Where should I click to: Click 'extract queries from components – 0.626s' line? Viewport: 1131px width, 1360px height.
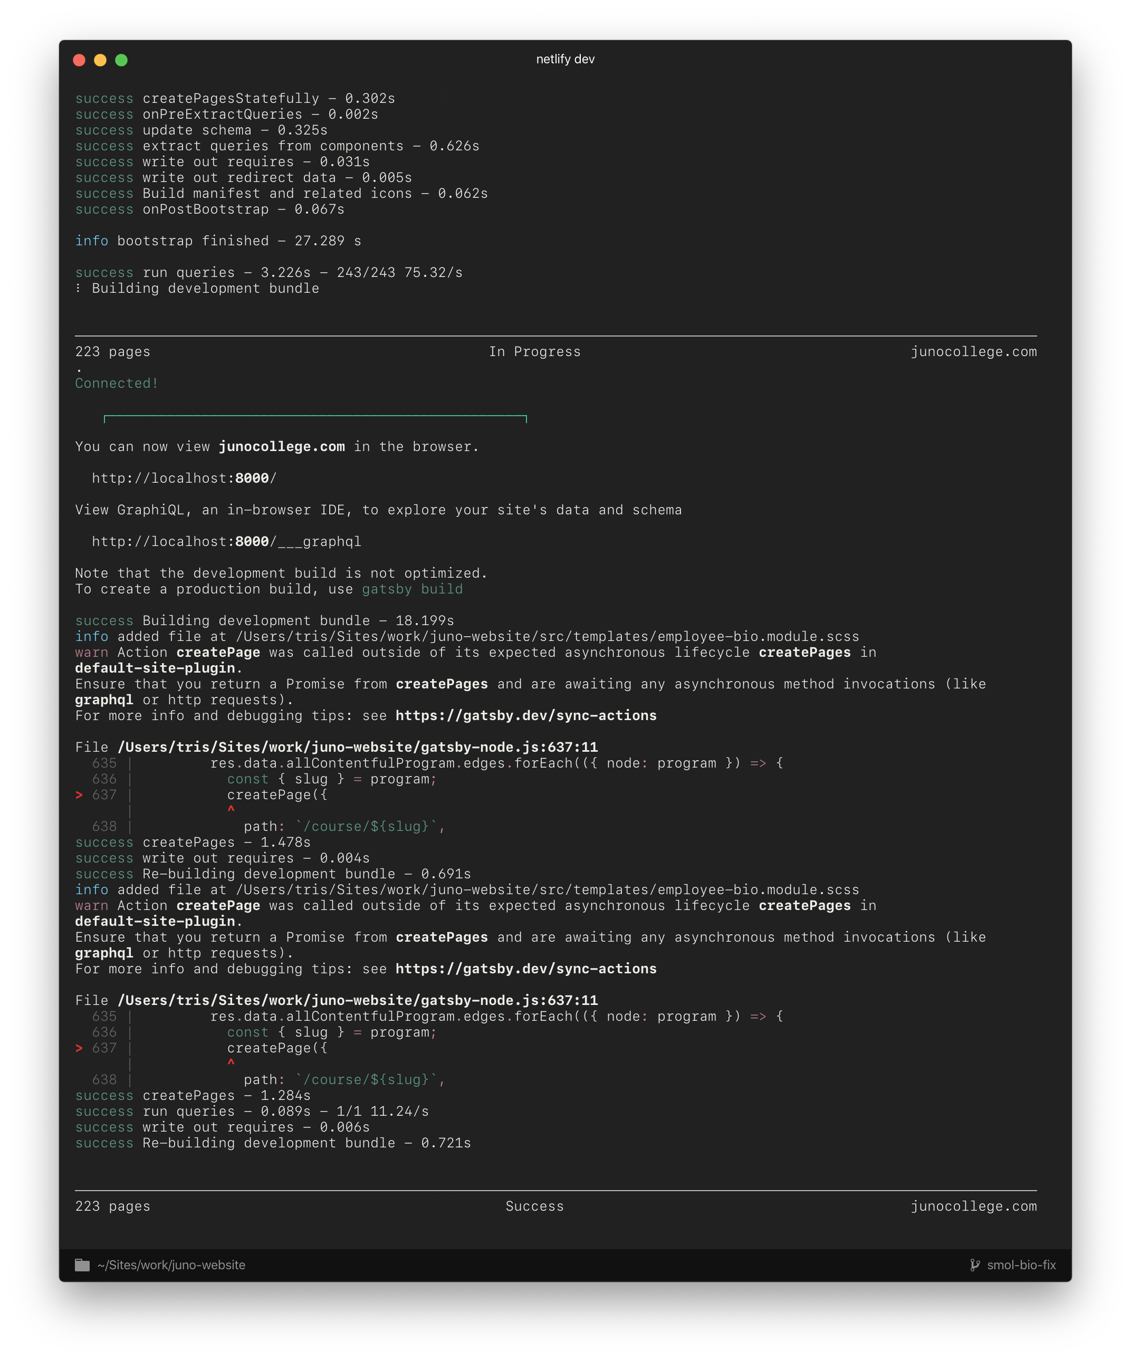(x=277, y=146)
